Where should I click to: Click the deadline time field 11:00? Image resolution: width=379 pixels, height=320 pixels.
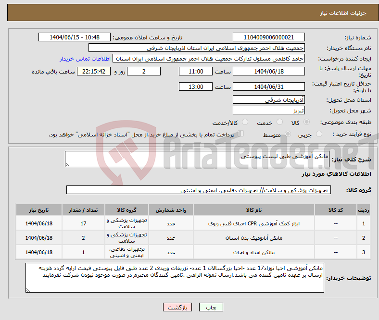coord(196,72)
